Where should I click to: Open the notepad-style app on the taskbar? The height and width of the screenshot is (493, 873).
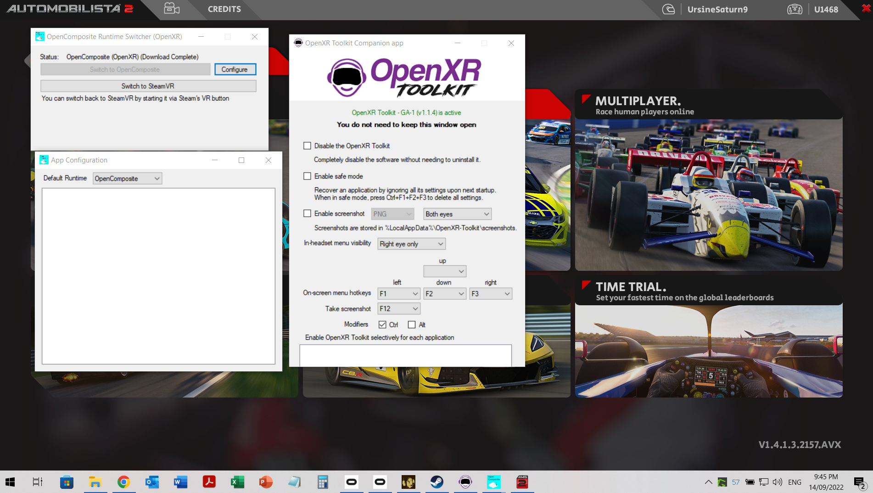294,482
